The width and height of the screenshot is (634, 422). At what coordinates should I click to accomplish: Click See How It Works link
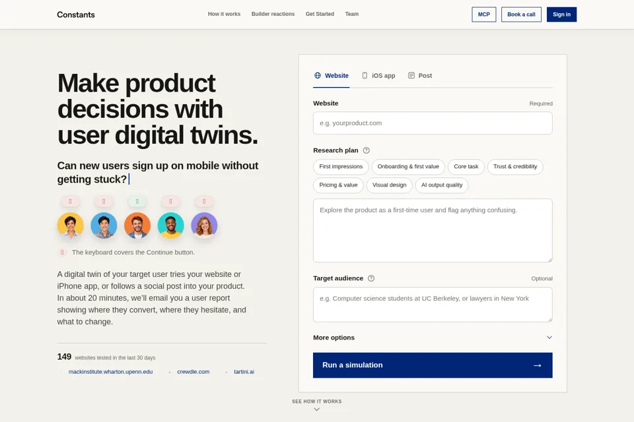(317, 402)
